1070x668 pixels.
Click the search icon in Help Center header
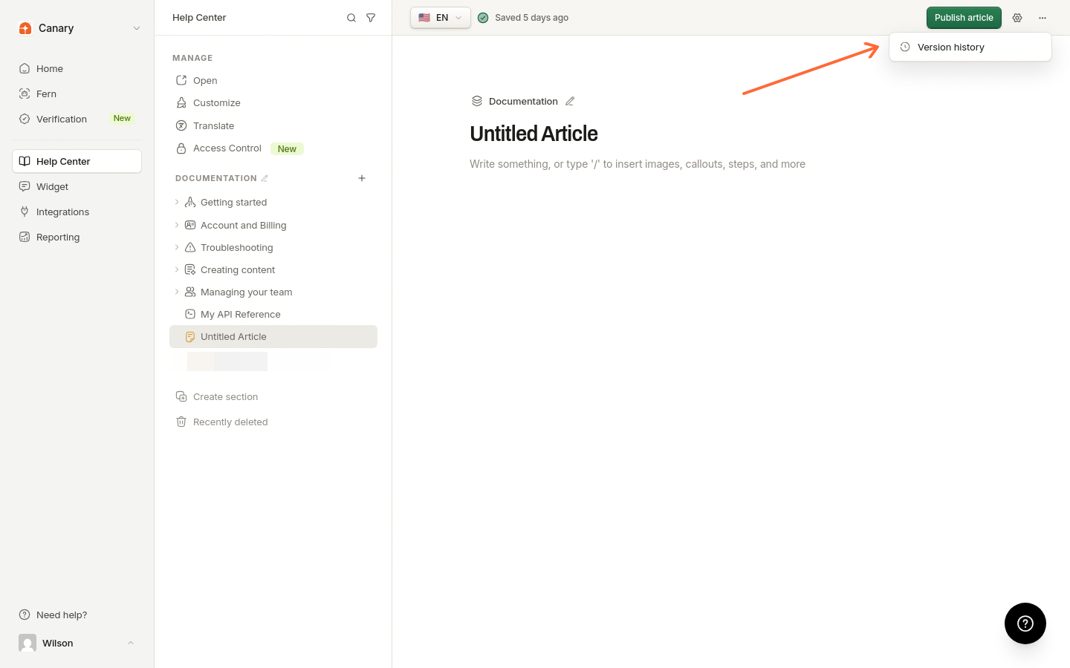click(x=351, y=18)
